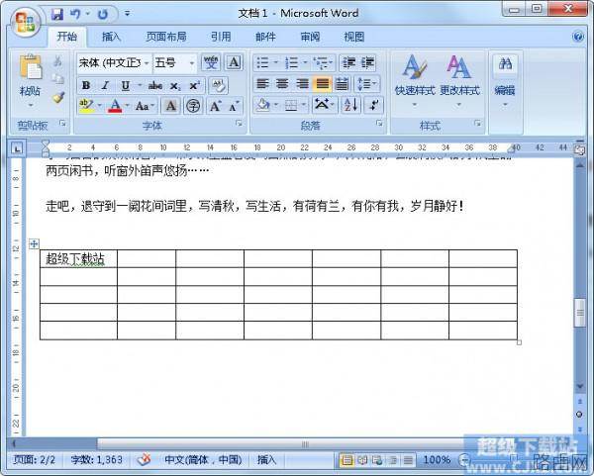The height and width of the screenshot is (476, 594).
Task: Align text to the left
Action: click(x=263, y=84)
